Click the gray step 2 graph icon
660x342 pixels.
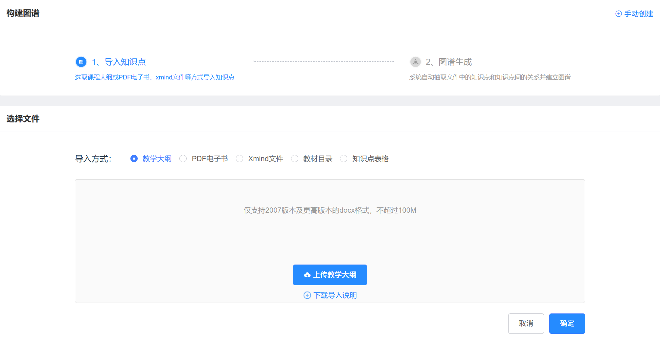point(415,62)
